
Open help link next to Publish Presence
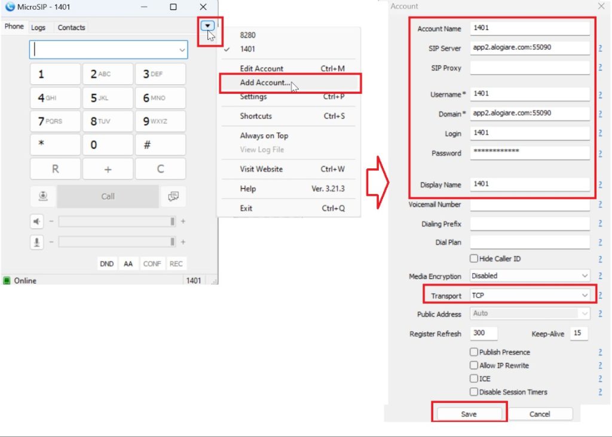tap(600, 352)
